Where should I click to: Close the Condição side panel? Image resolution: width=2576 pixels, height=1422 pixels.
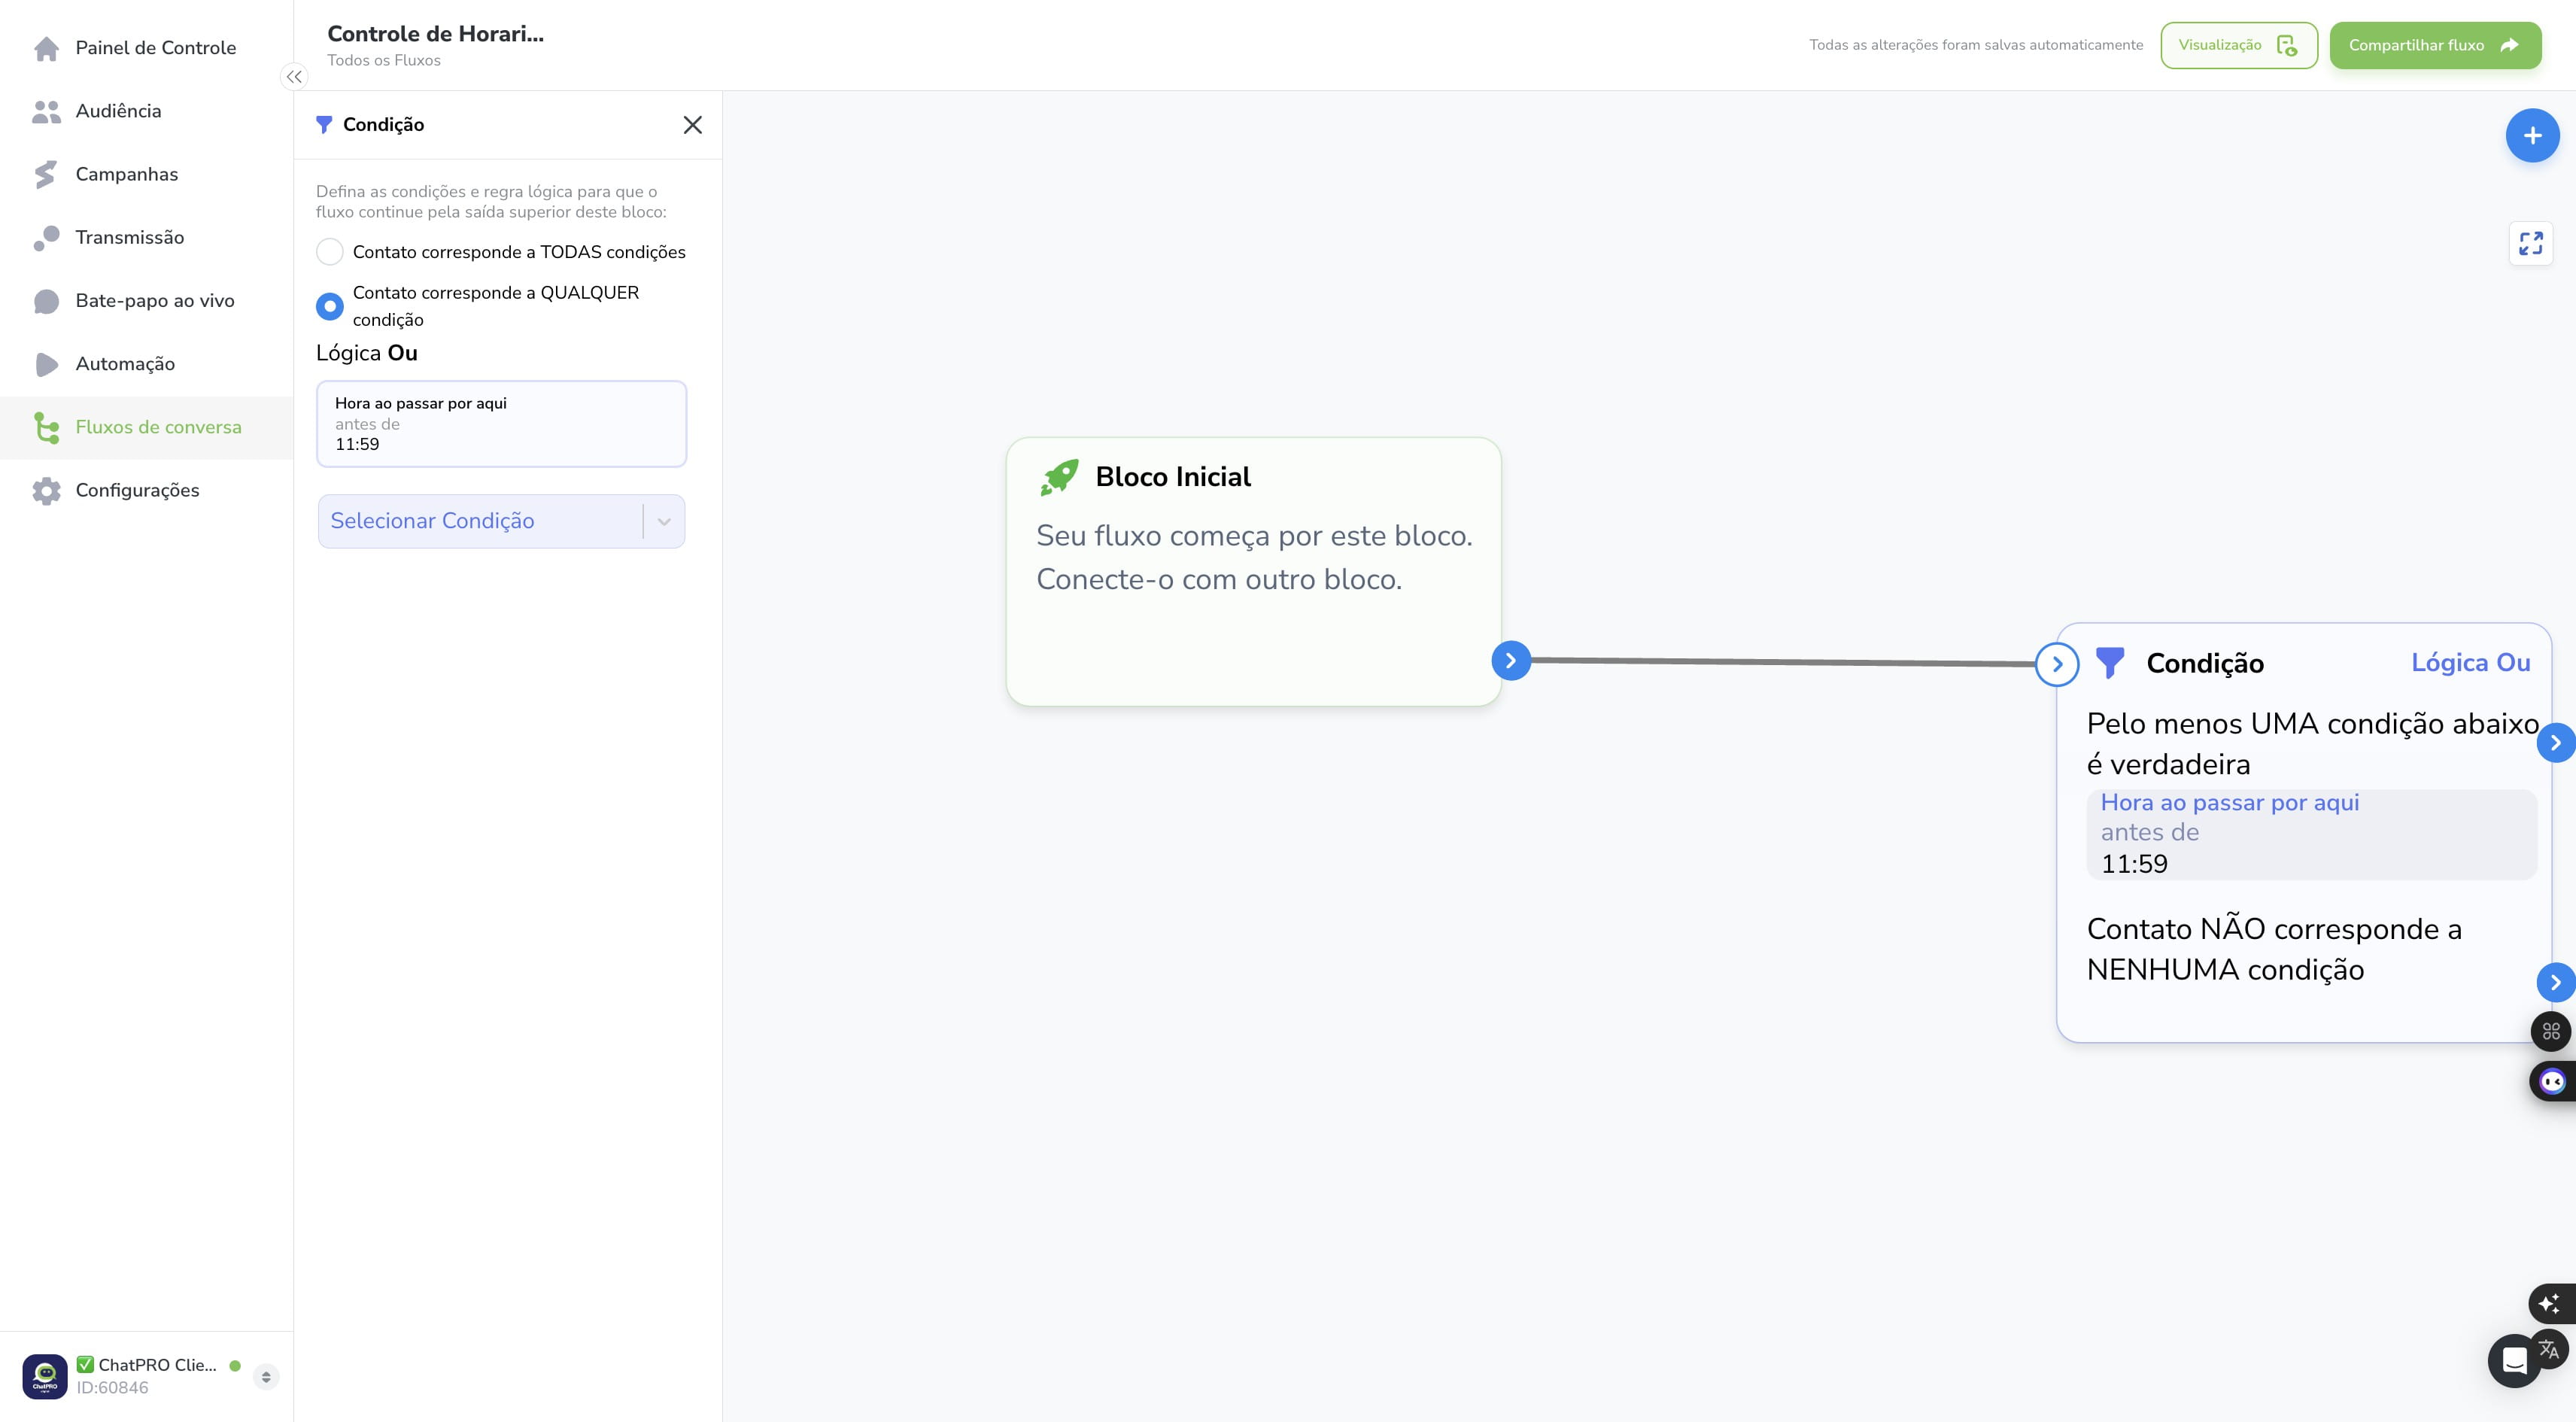[692, 125]
